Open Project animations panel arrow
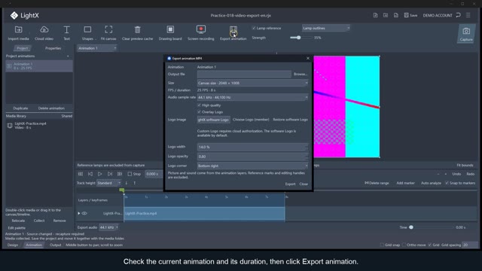The height and width of the screenshot is (271, 482). tap(68, 56)
